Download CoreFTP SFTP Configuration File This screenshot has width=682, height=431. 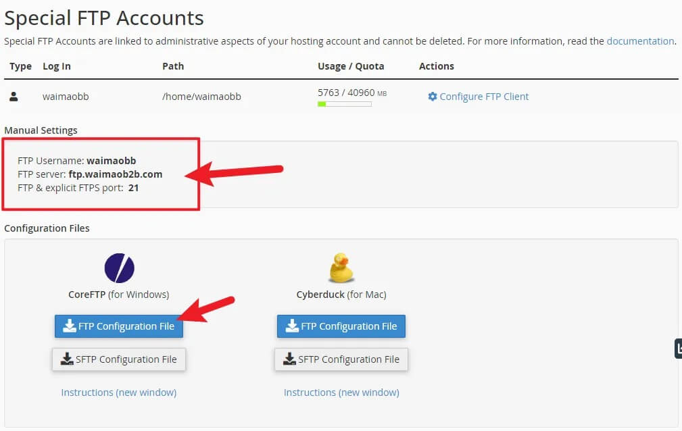[x=119, y=359]
